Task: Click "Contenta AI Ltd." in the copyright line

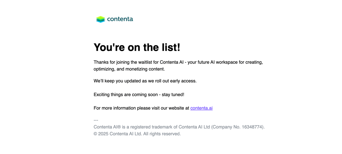Action: 126,134
